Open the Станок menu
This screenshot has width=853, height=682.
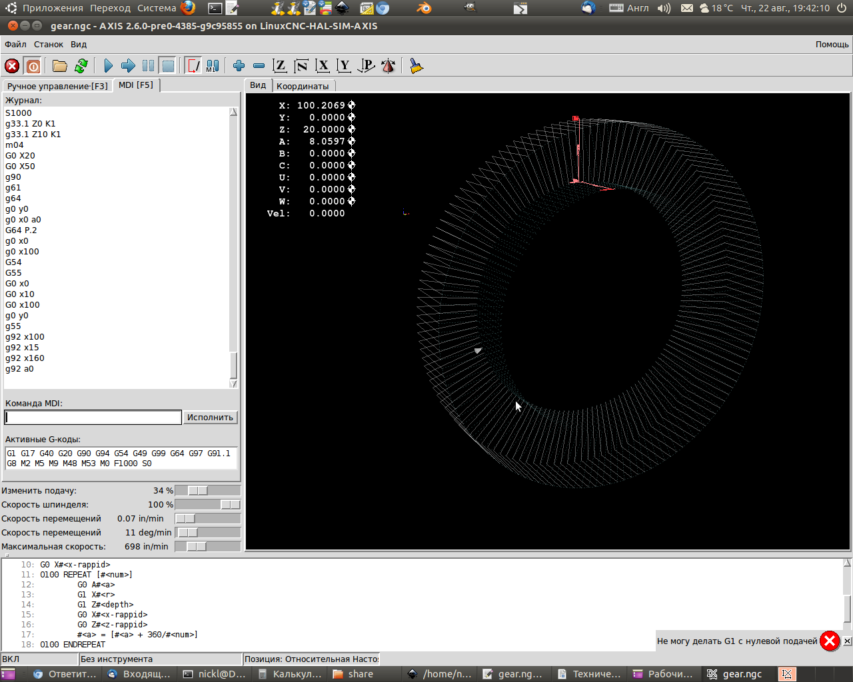coord(49,45)
